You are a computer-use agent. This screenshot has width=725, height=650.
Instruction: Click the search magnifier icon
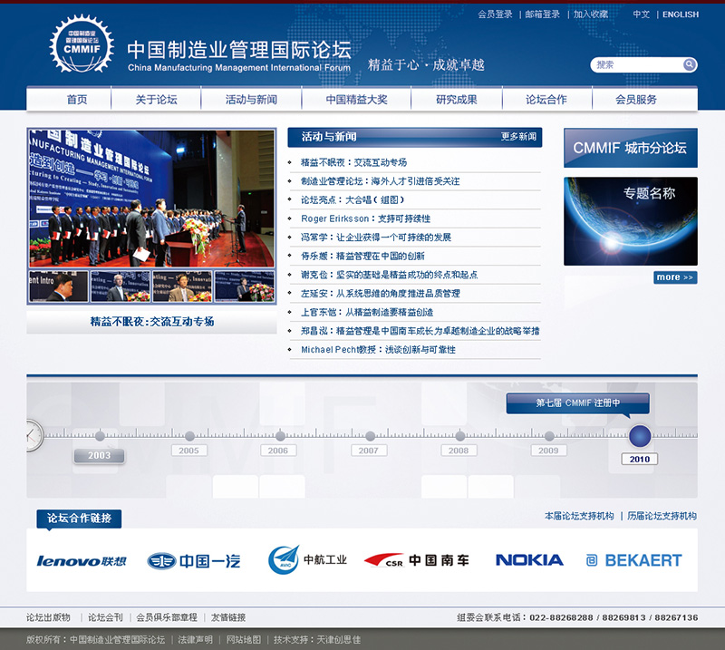point(690,64)
